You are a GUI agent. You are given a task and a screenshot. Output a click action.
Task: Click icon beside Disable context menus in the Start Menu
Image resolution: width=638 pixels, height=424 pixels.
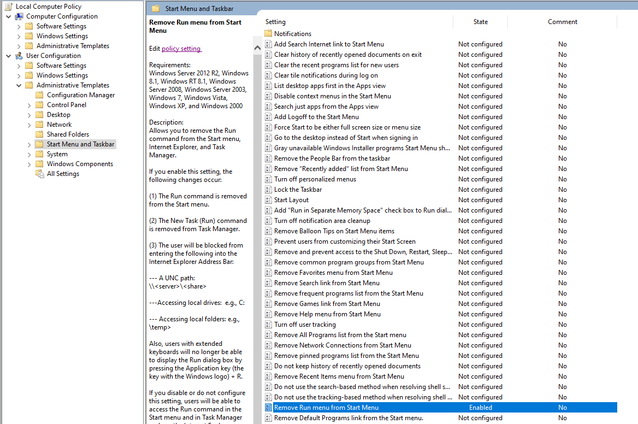(x=268, y=96)
